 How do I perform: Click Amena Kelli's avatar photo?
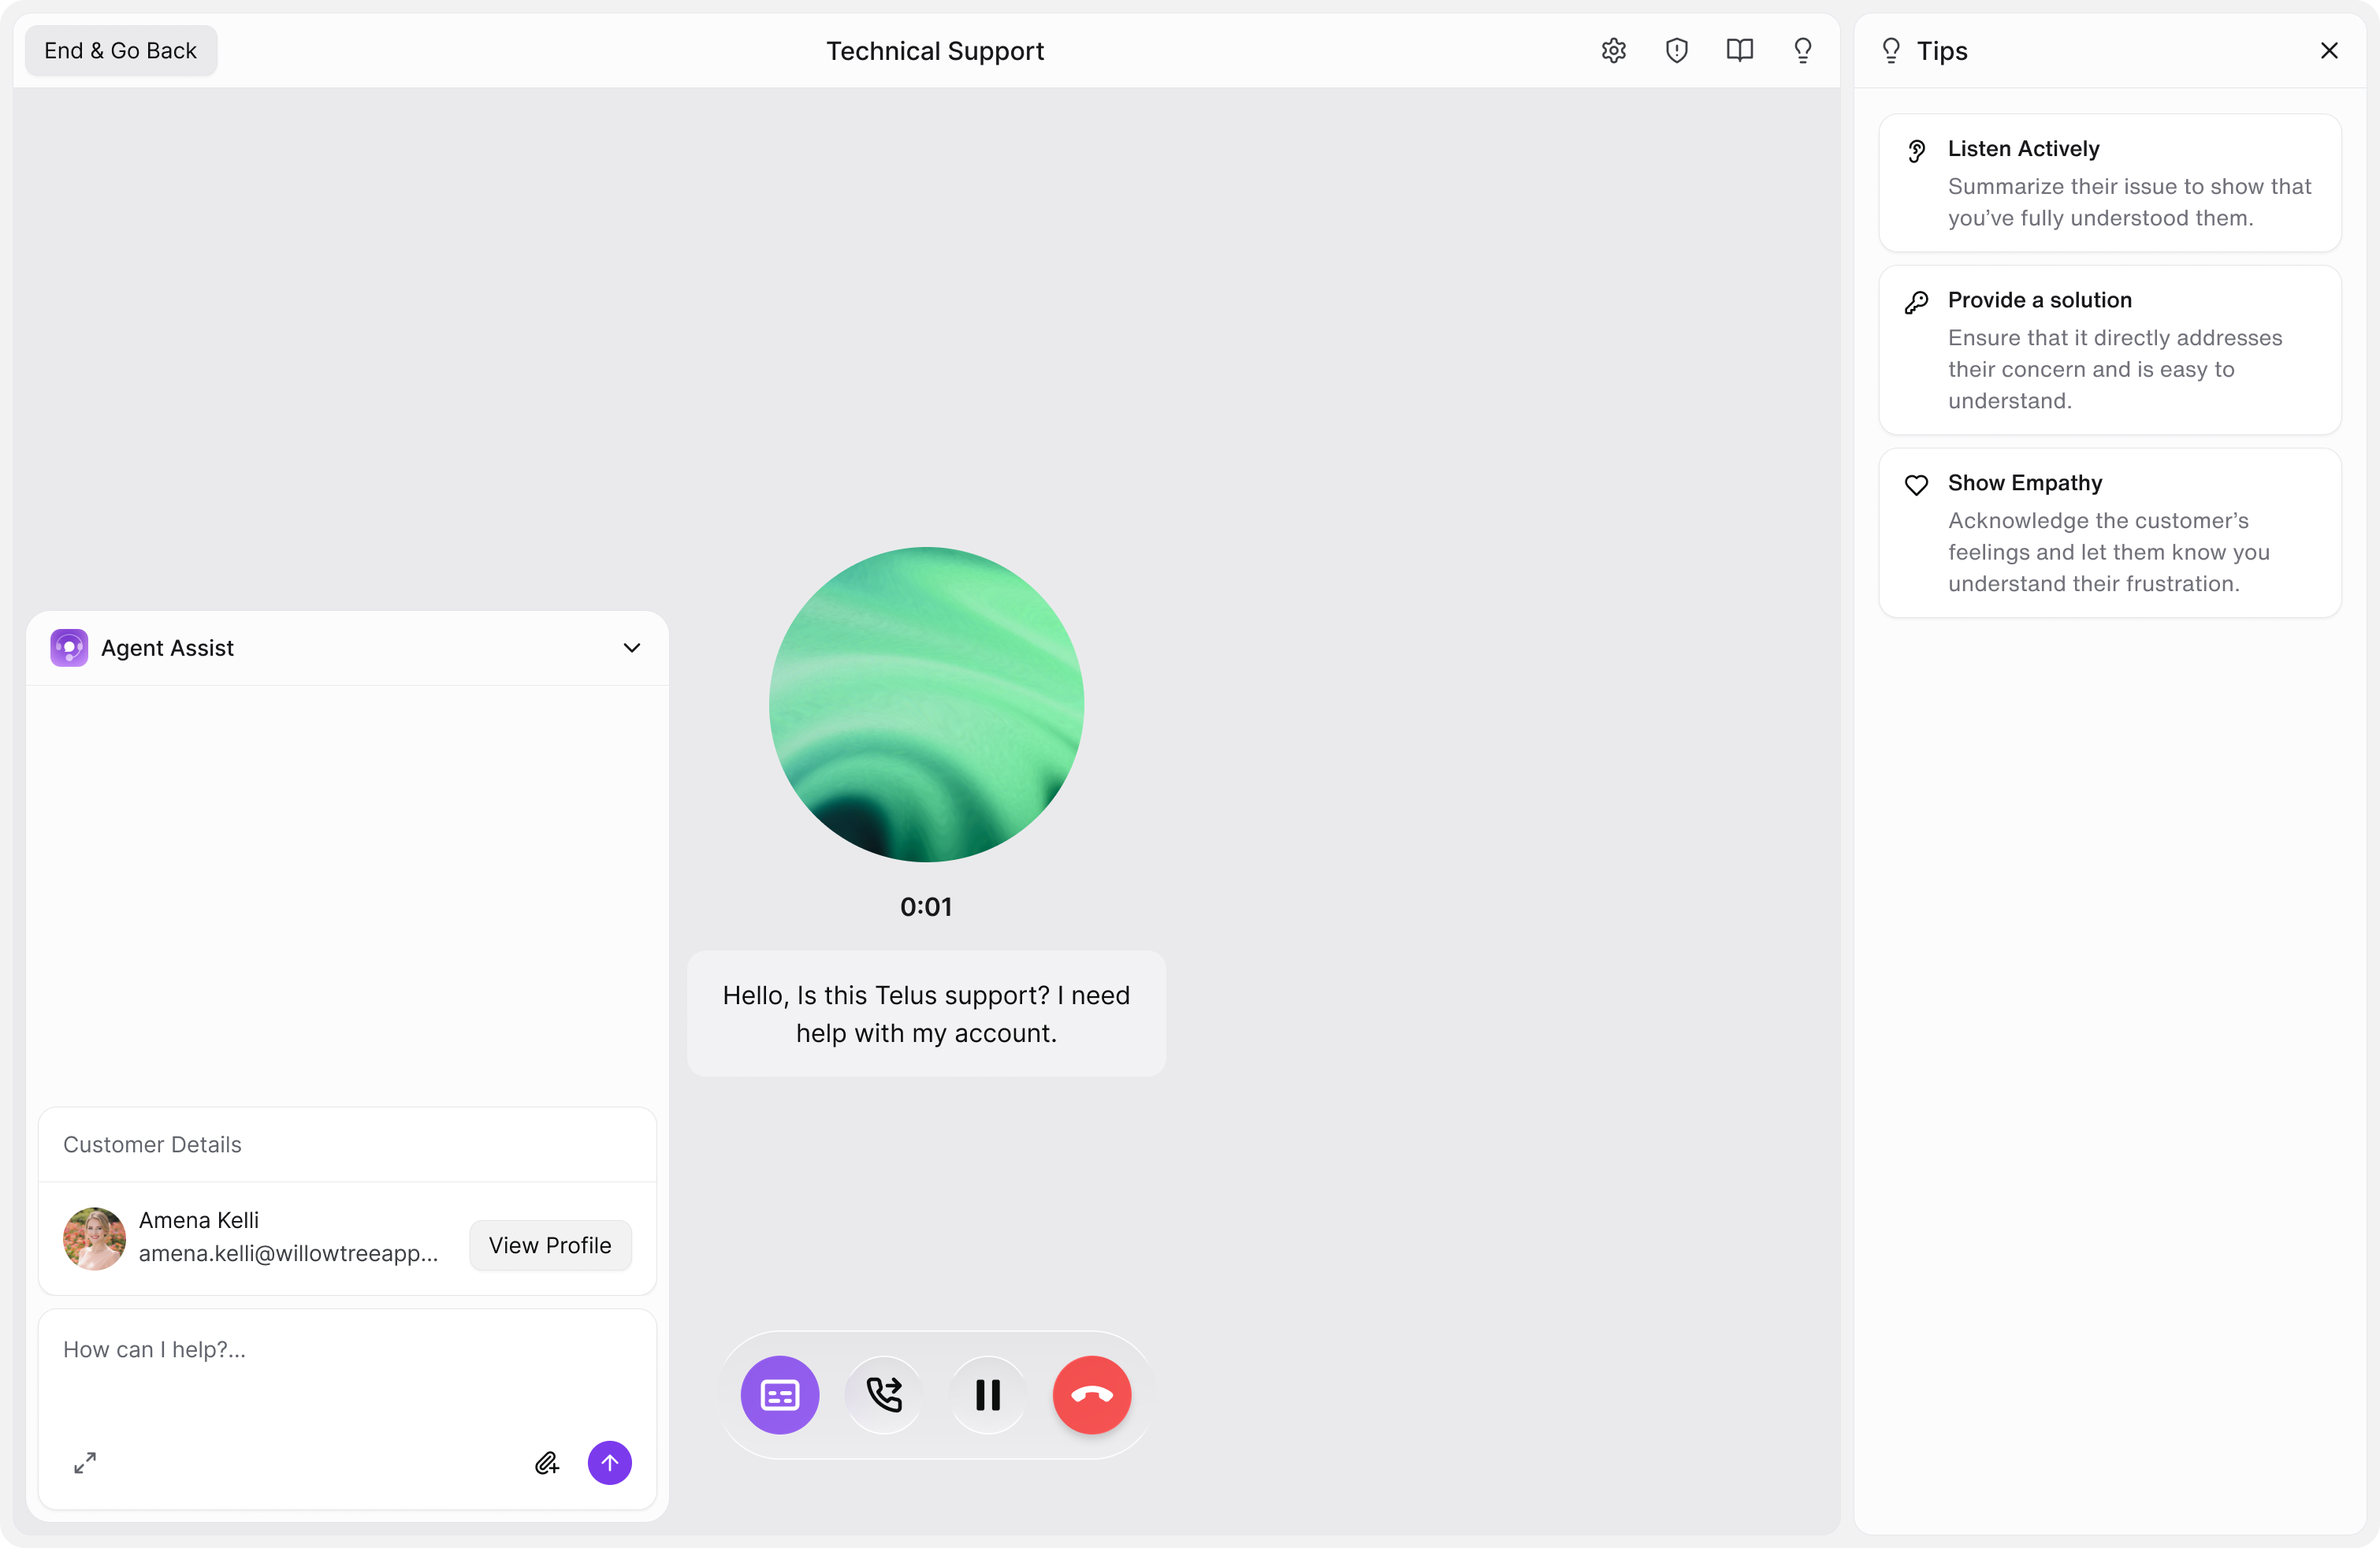pos(94,1238)
